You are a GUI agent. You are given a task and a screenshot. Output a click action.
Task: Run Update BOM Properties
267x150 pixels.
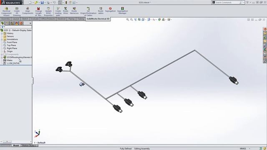(x=48, y=12)
